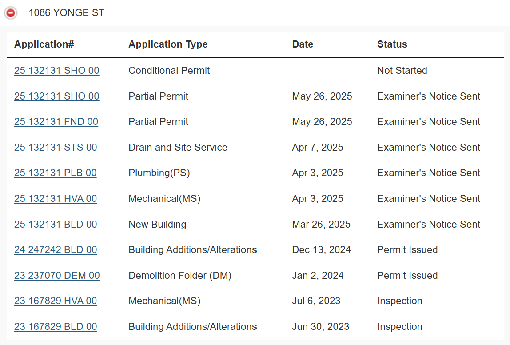Click the Application Type column header
The width and height of the screenshot is (510, 345).
click(x=168, y=44)
